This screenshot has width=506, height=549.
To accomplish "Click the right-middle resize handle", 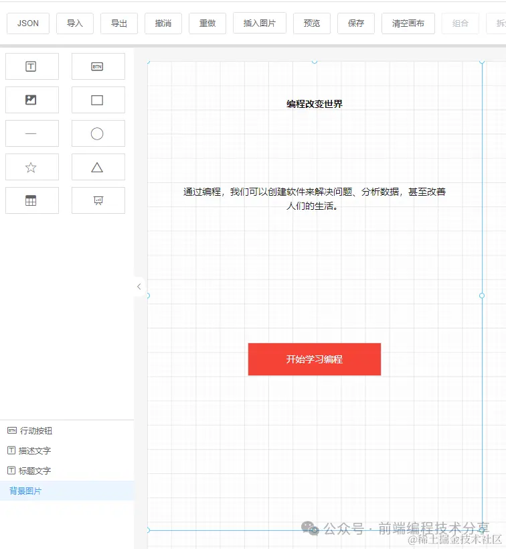I will [482, 296].
